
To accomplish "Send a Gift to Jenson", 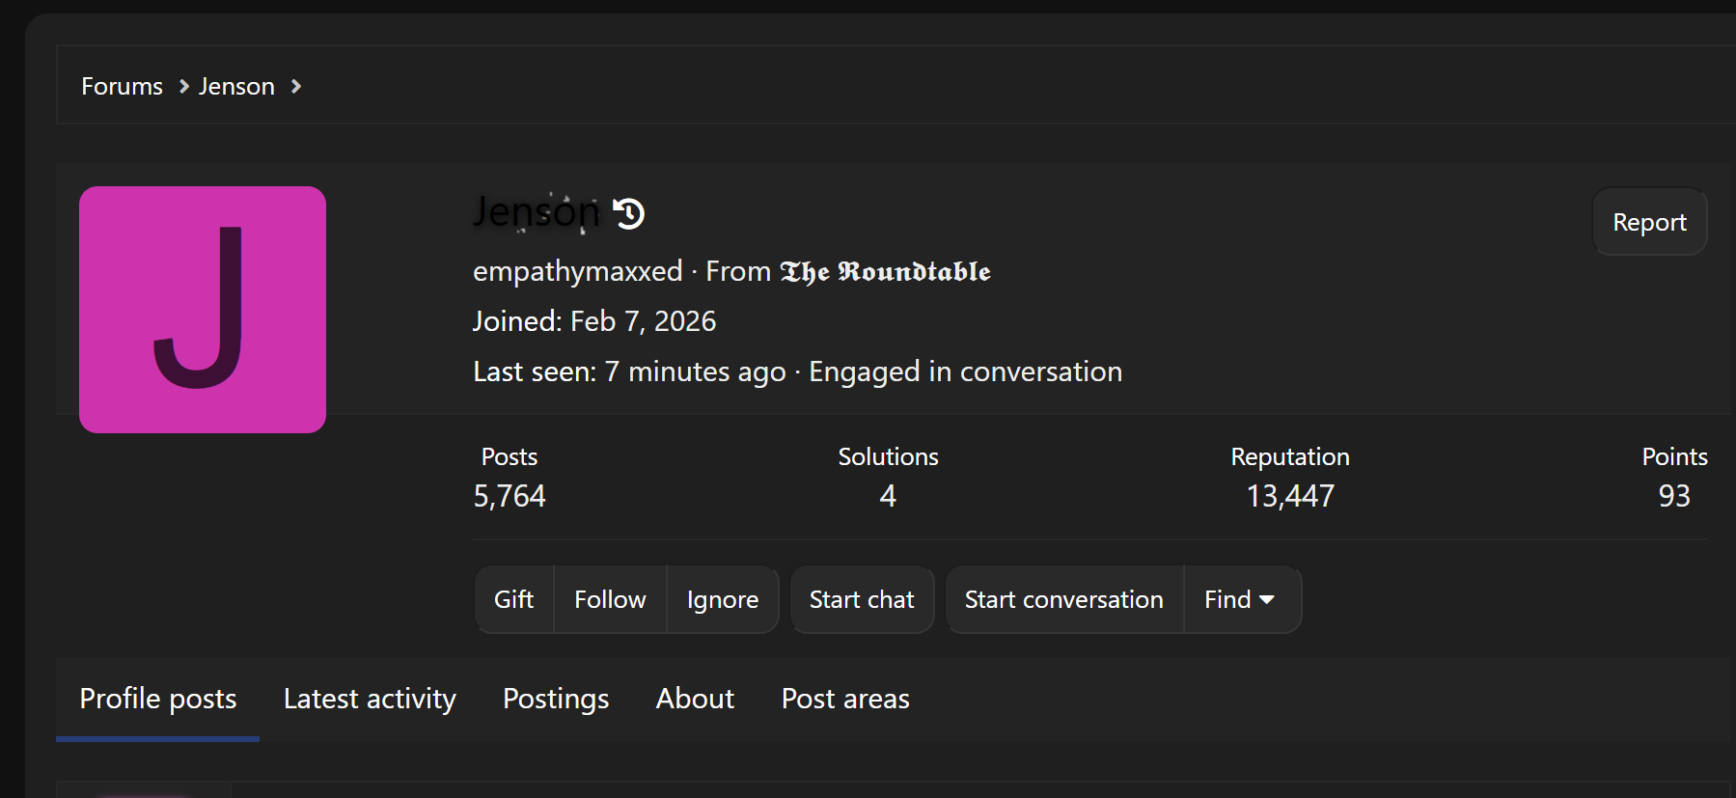I will pyautogui.click(x=514, y=599).
